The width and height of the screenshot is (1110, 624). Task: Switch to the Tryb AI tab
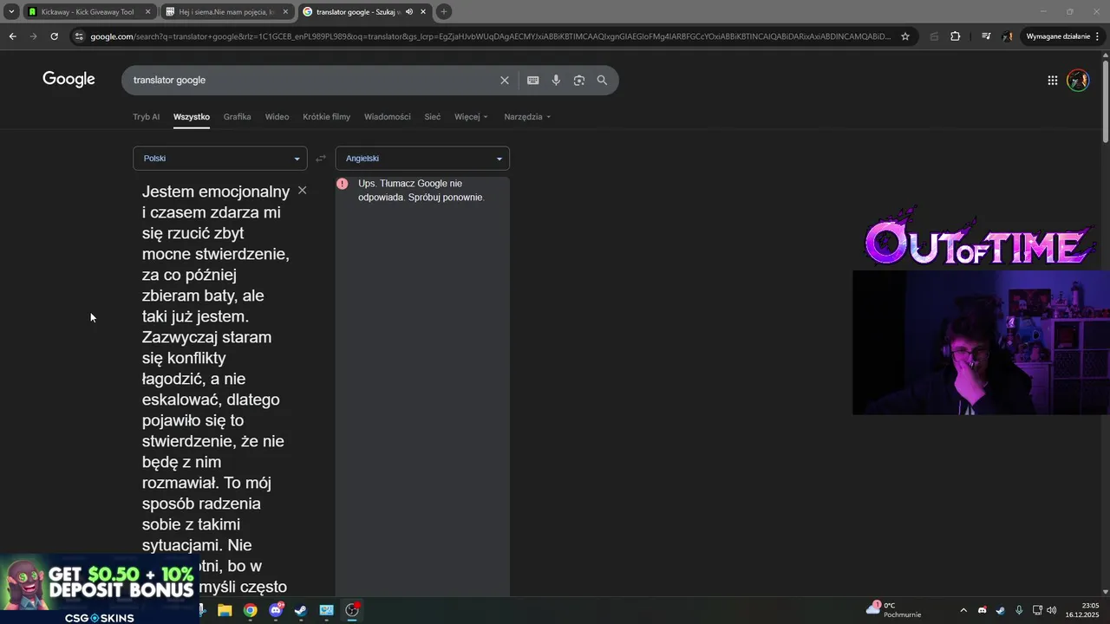(146, 117)
